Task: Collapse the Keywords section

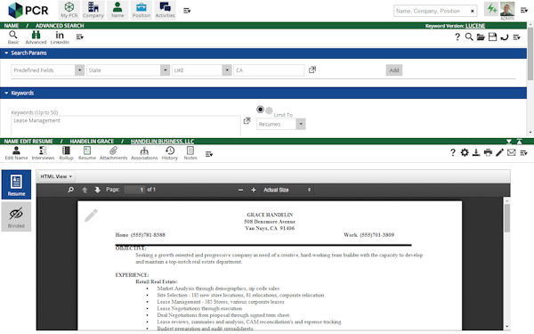Action: coord(6,93)
